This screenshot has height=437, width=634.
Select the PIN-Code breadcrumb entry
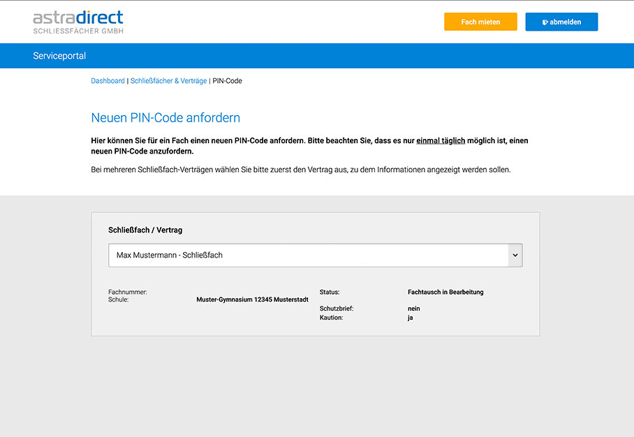(226, 80)
